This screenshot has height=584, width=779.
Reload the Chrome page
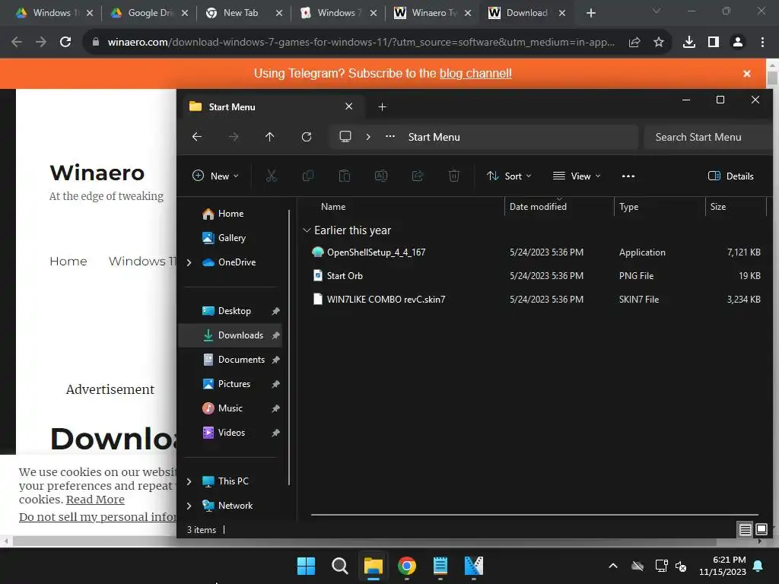click(x=65, y=43)
